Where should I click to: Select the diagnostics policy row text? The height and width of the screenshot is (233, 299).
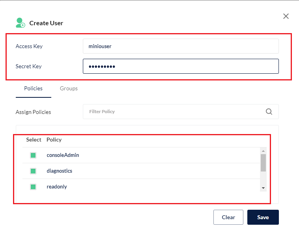[60, 171]
